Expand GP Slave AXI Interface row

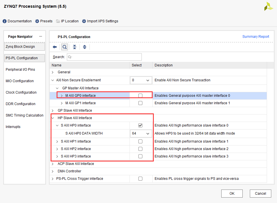click(53, 111)
